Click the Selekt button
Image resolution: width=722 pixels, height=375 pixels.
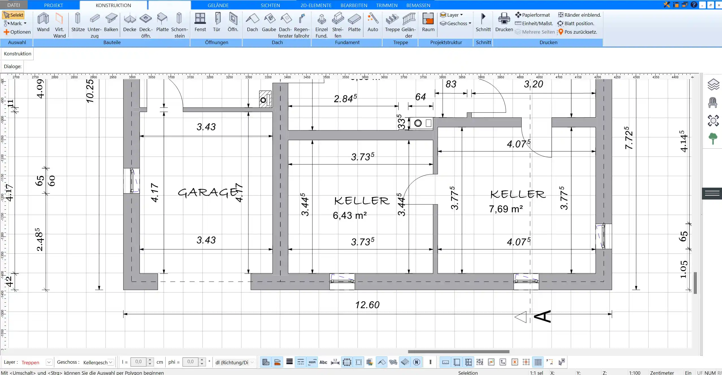click(x=13, y=15)
